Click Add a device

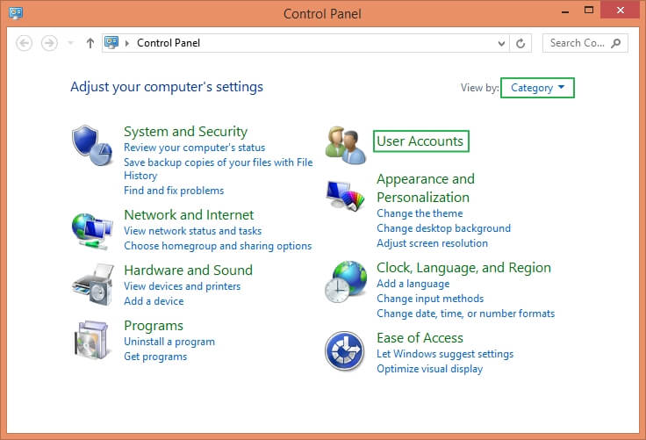coord(154,301)
